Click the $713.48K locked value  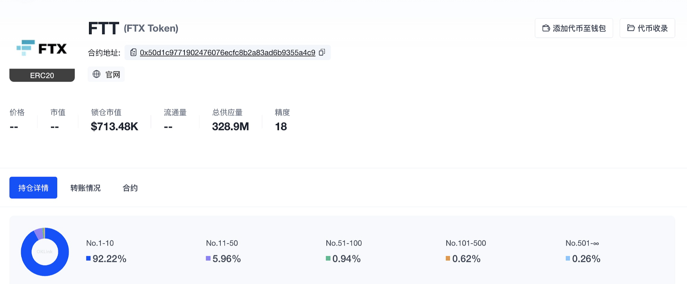pos(115,126)
